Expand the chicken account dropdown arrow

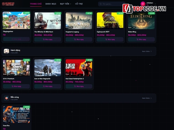(x=155, y=4)
